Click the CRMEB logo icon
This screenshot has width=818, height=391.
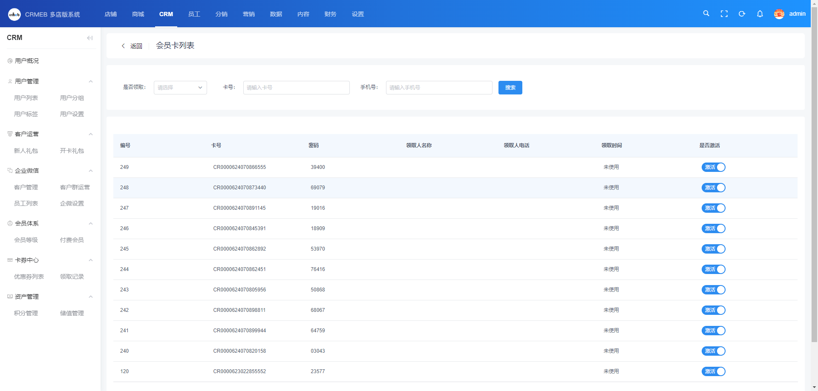(14, 14)
